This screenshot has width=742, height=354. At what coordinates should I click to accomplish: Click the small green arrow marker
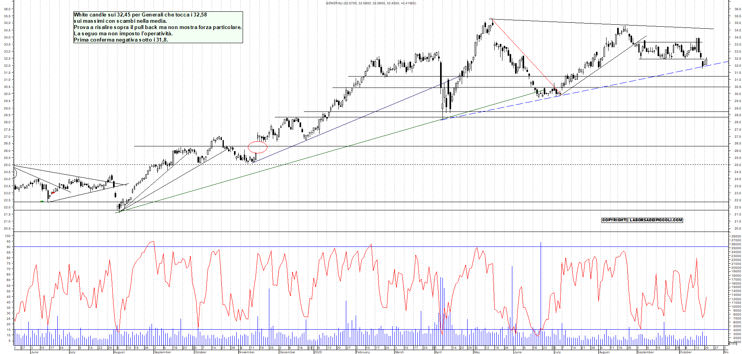coord(42,201)
